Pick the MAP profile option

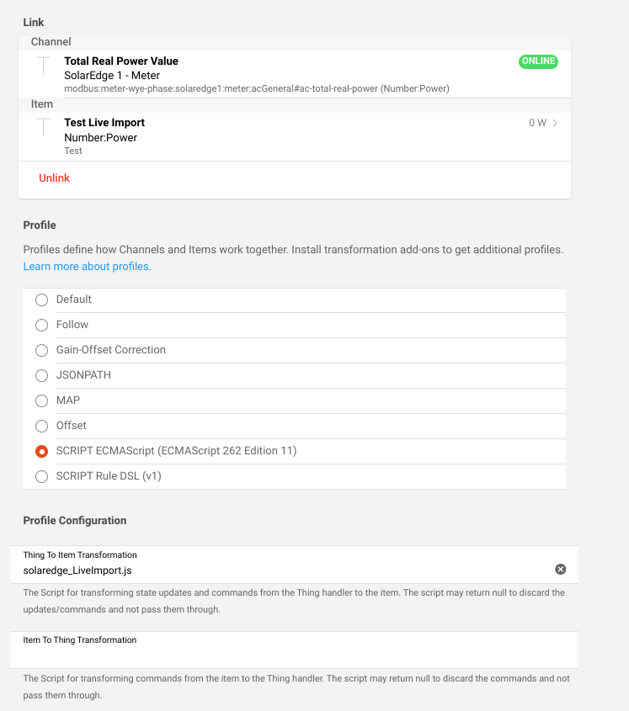pos(41,401)
